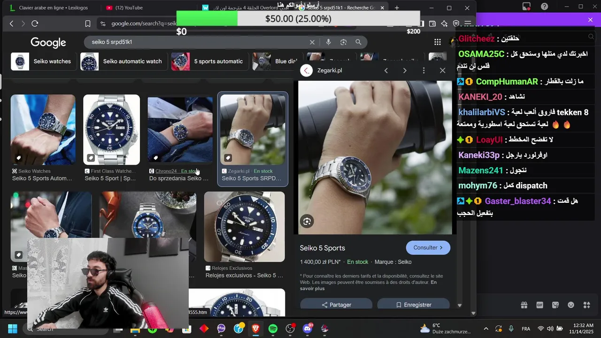Open Brave wallet icon
The image size is (601, 338).
pyautogui.click(x=432, y=23)
